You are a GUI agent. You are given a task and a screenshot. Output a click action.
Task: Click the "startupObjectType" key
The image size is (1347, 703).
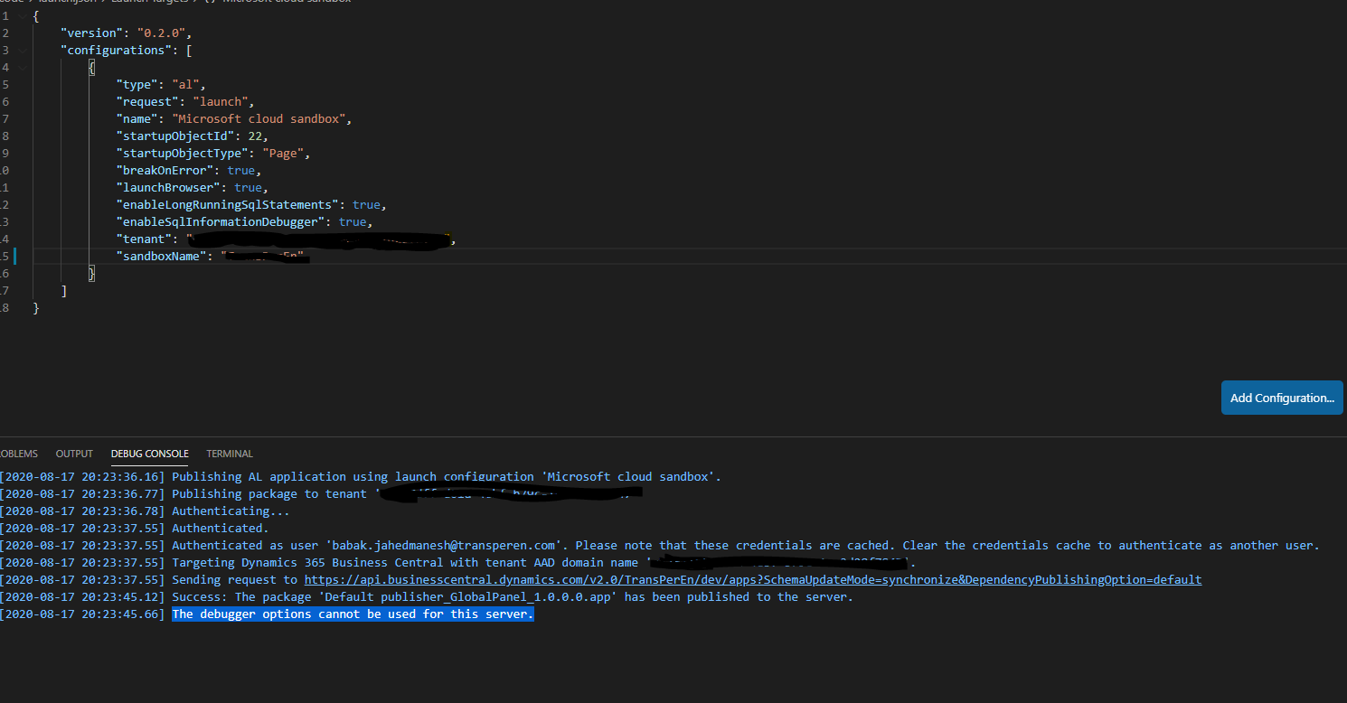tap(182, 154)
